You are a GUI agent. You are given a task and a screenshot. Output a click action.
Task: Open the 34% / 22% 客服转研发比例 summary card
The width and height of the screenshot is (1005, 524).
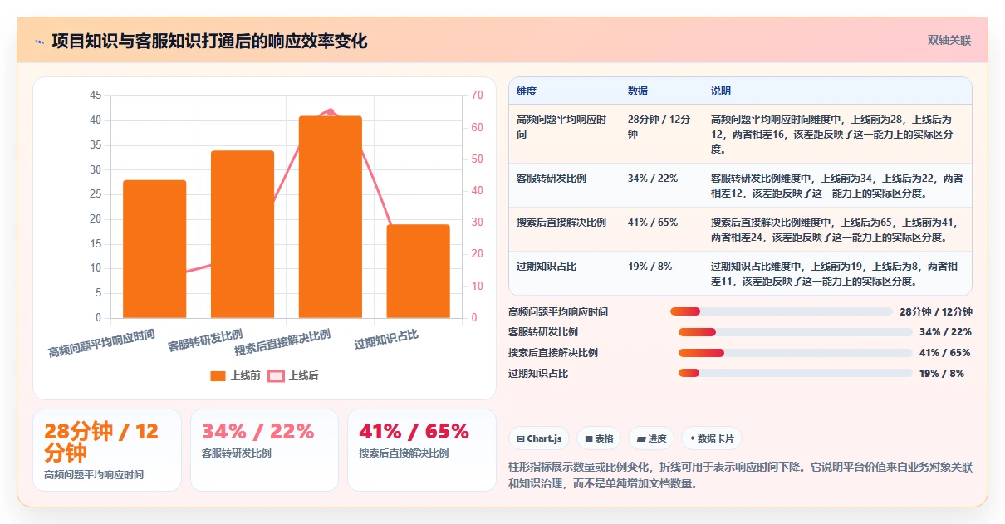click(x=264, y=450)
